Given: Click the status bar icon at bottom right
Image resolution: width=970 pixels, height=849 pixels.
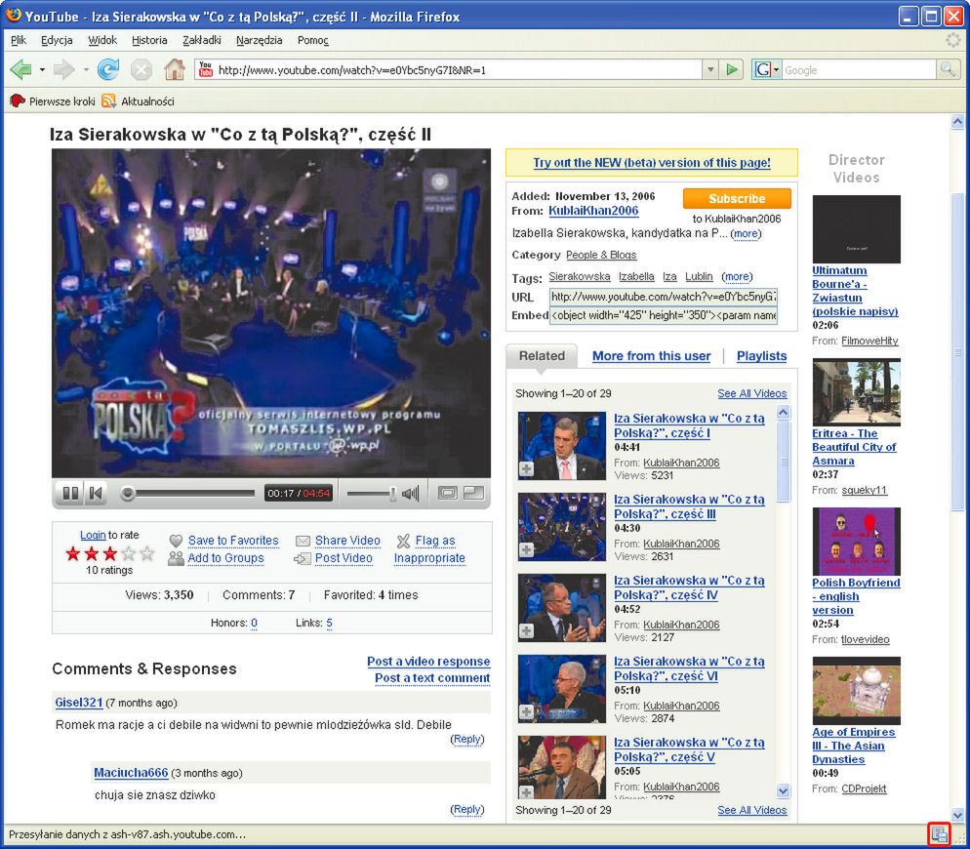Looking at the screenshot, I should tap(939, 834).
